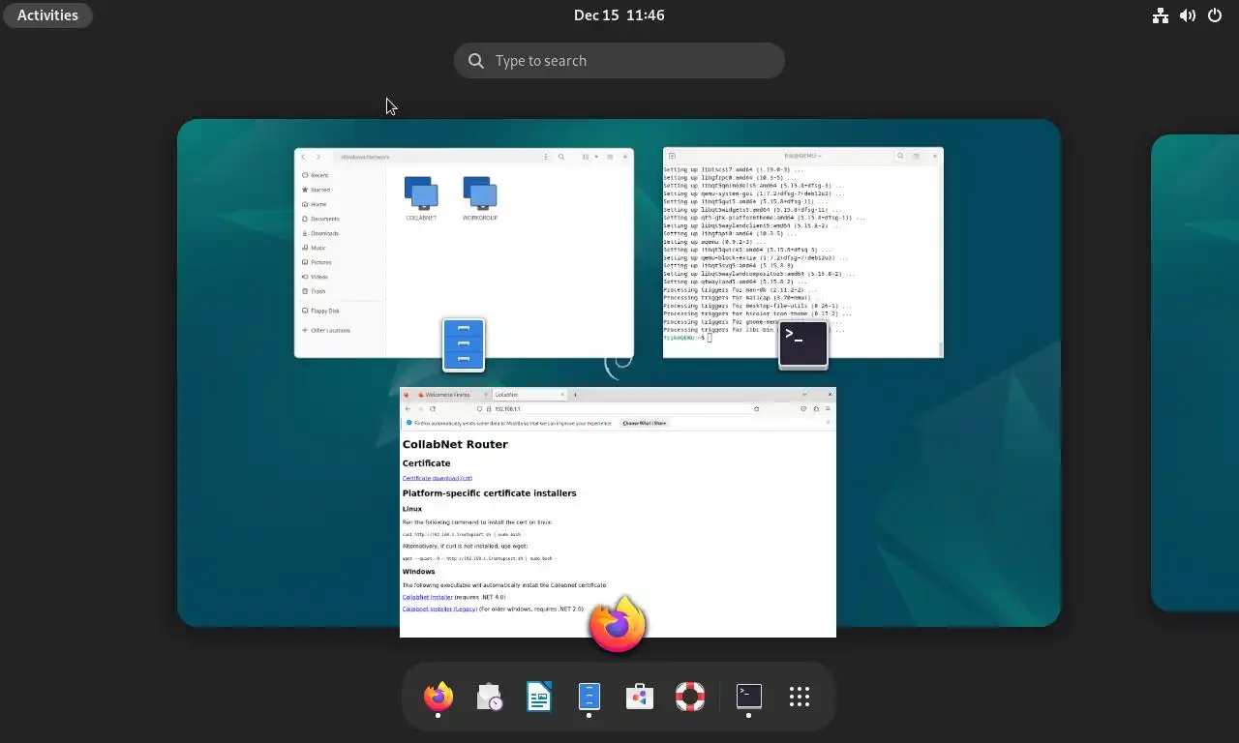Viewport: 1239px width, 743px height.
Task: Open COLLABNET network folder in Files
Action: click(x=421, y=198)
